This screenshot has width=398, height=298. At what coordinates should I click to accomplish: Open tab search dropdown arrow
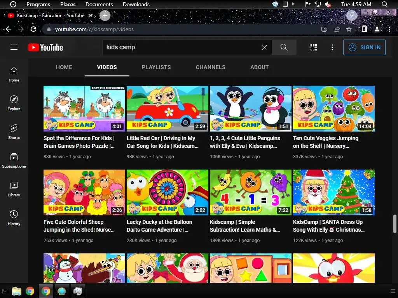point(351,16)
